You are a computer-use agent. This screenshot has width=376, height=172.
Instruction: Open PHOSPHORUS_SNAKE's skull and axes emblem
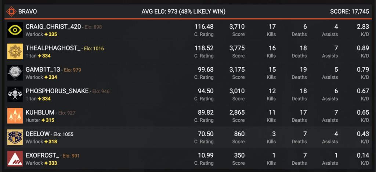[15, 94]
